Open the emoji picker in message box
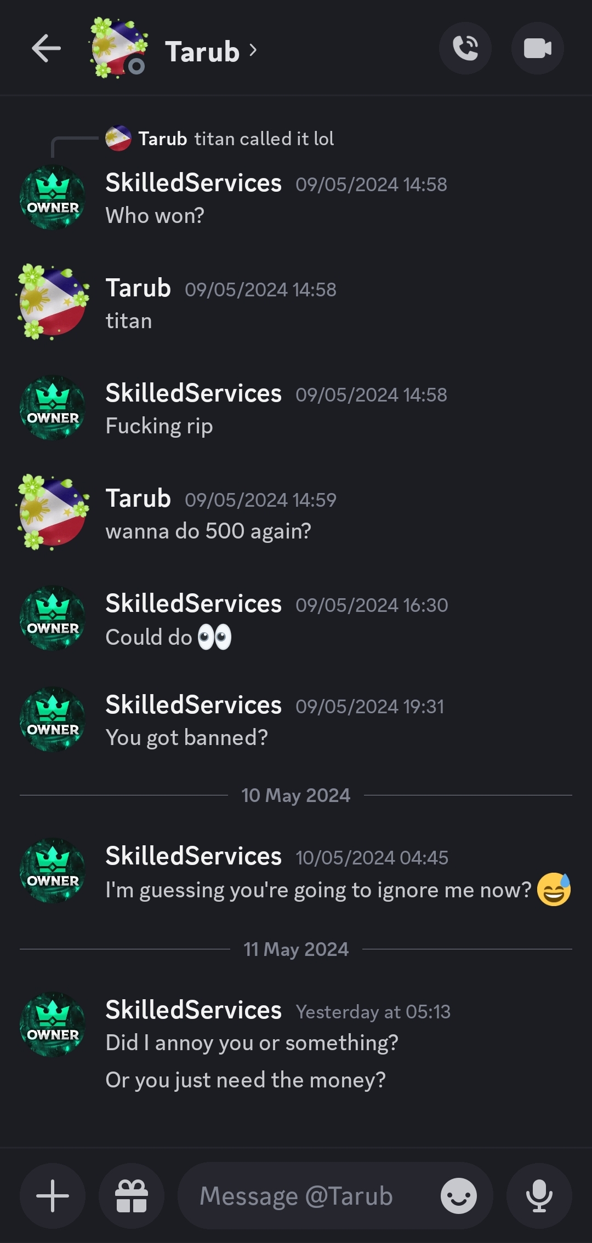The image size is (592, 1243). [459, 1196]
